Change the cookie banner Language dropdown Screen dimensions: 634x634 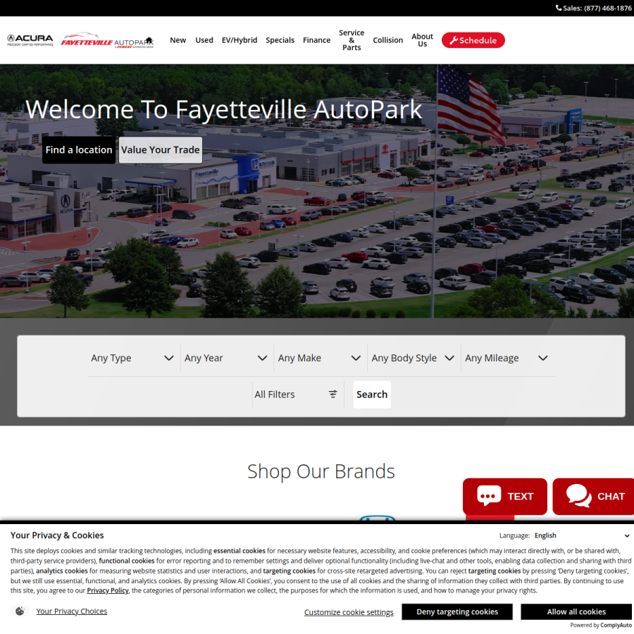[x=582, y=536]
